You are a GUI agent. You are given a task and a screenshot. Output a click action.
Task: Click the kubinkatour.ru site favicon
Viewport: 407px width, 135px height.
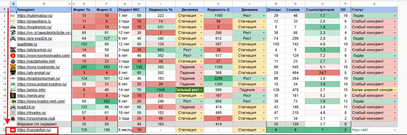(13, 16)
